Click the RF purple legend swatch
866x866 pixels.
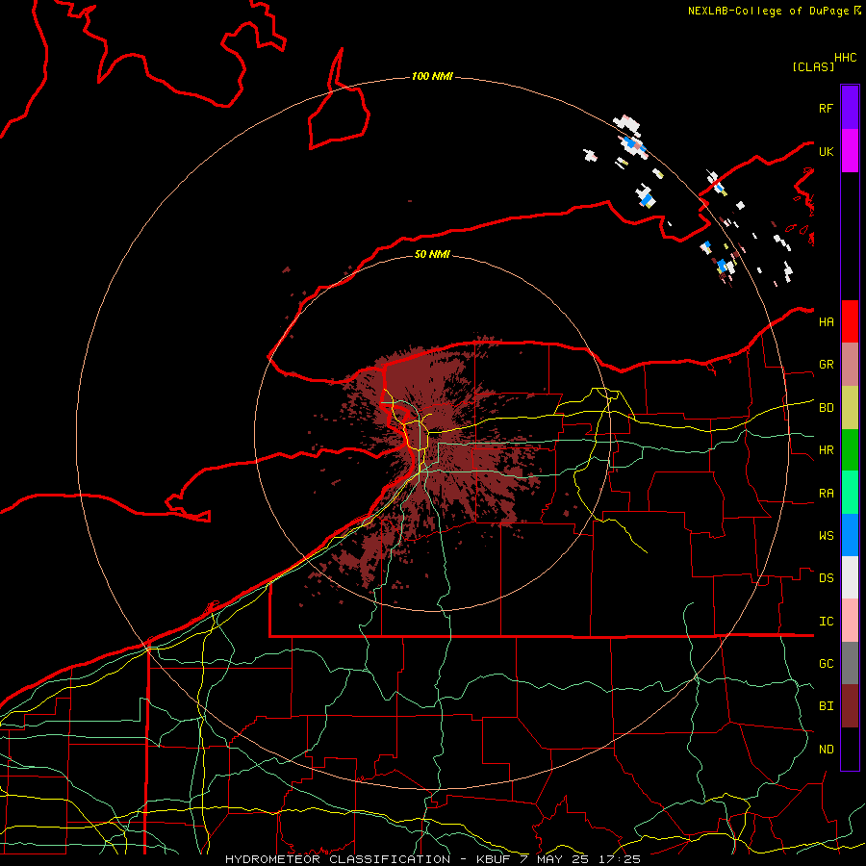pyautogui.click(x=850, y=108)
